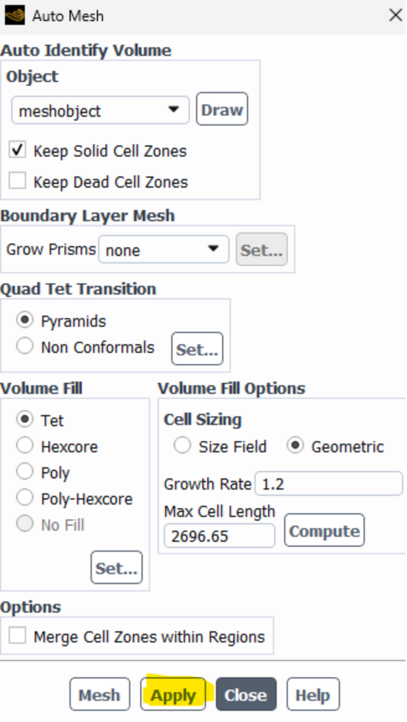Select Size Field cell sizing

click(x=182, y=446)
